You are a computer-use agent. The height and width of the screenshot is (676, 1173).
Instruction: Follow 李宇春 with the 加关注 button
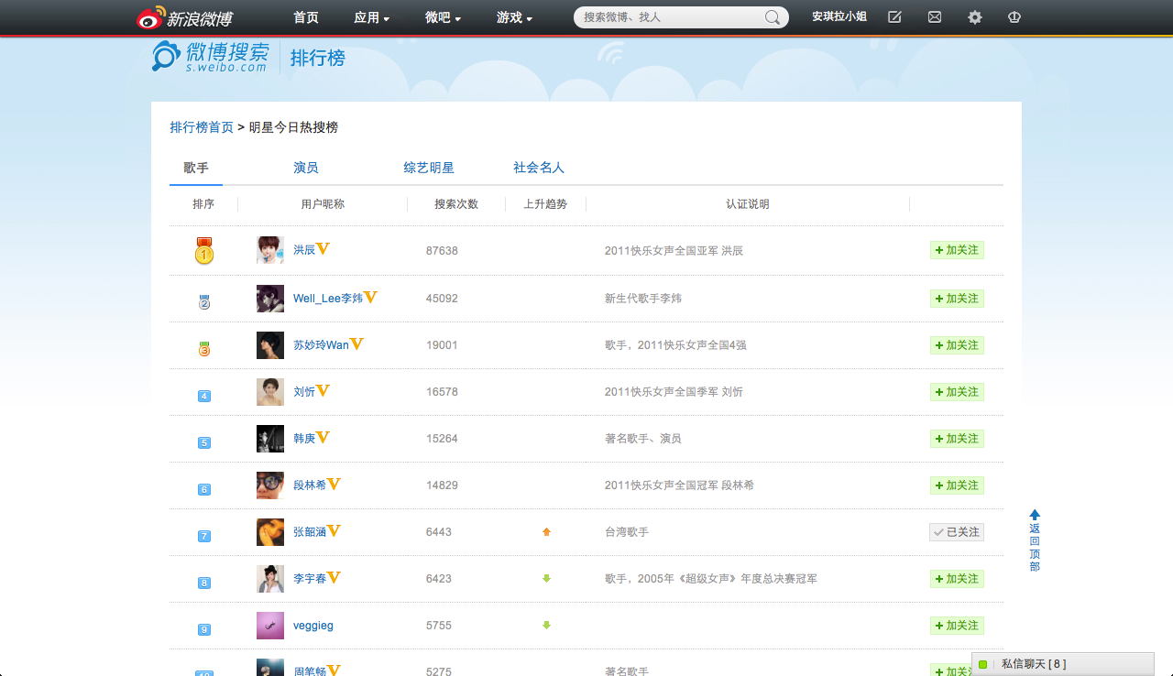pyautogui.click(x=957, y=579)
